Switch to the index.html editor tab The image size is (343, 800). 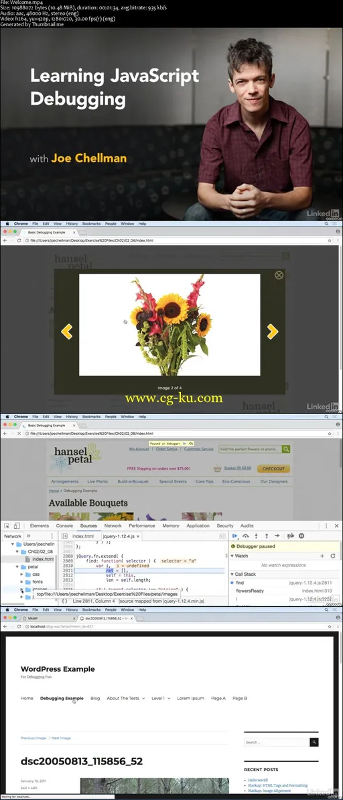83,537
